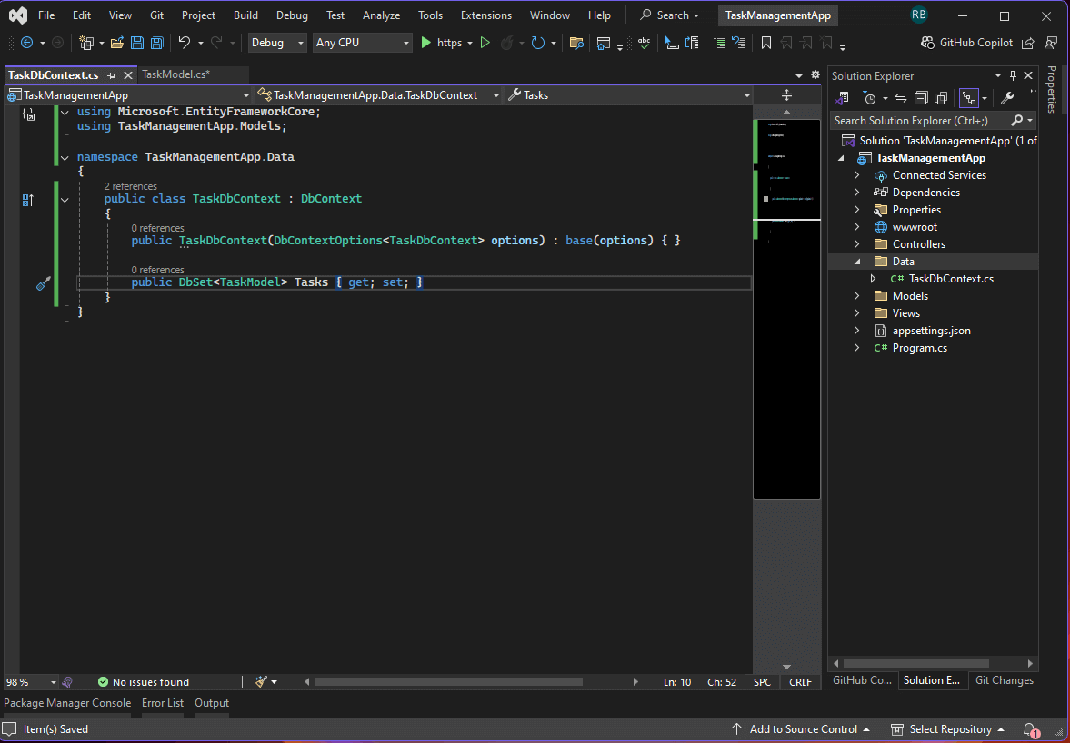
Task: Click the Sync with Active Document icon
Action: pos(901,98)
